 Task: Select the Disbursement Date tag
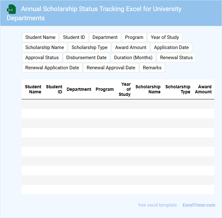click(86, 58)
